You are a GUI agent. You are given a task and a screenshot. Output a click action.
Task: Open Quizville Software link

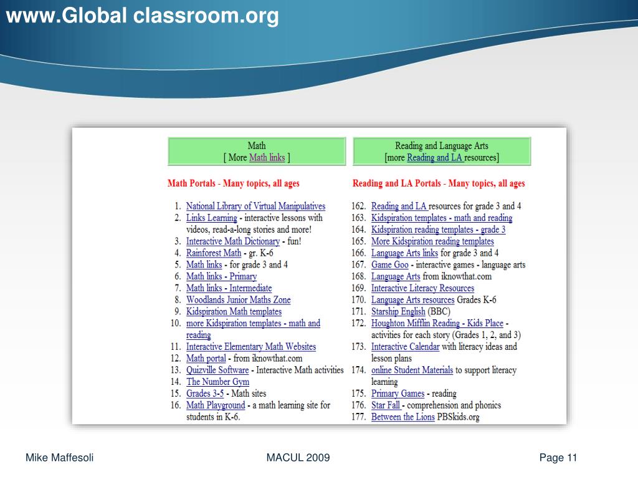click(x=217, y=370)
